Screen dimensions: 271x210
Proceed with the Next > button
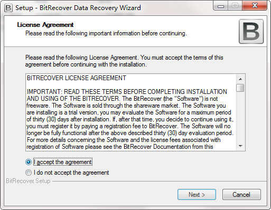click(197, 195)
